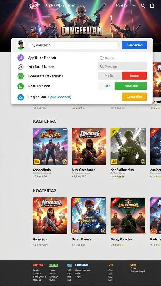Open the white third footer column heading
The image size is (161, 286).
pos(82,265)
